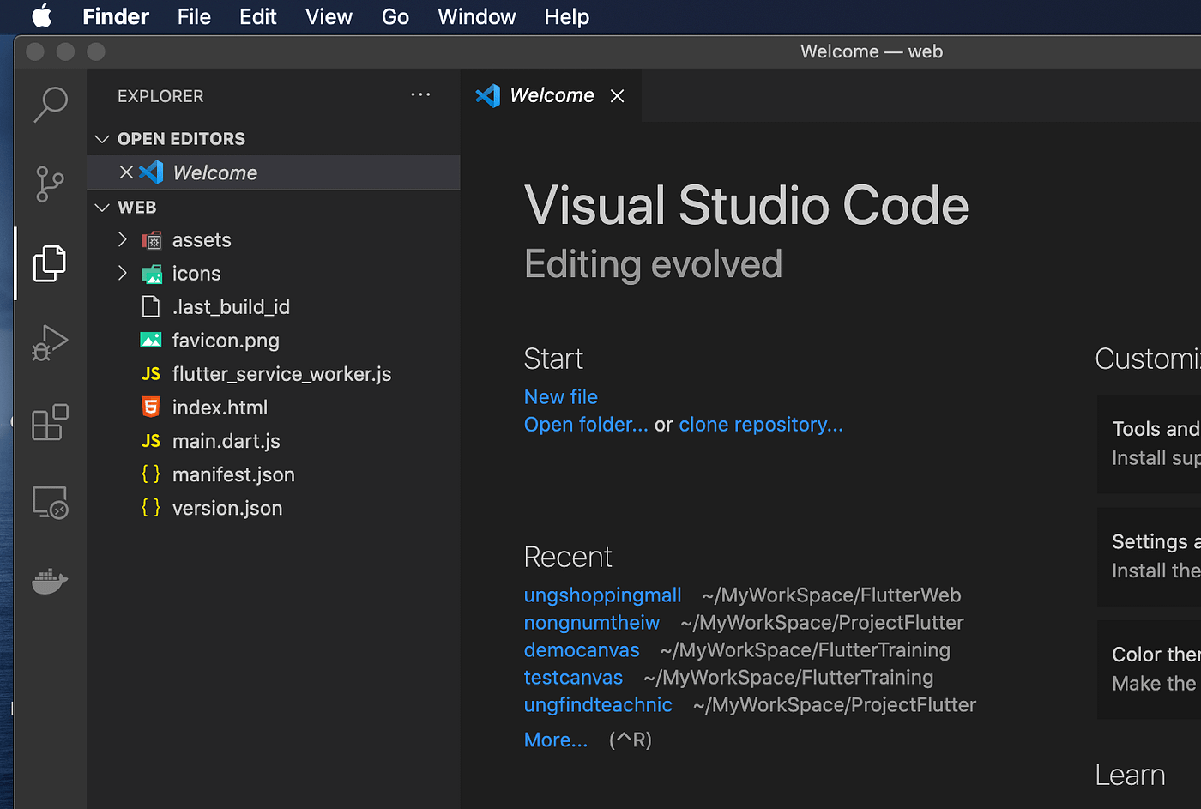The height and width of the screenshot is (809, 1201).
Task: Open the View menu
Action: (x=329, y=16)
